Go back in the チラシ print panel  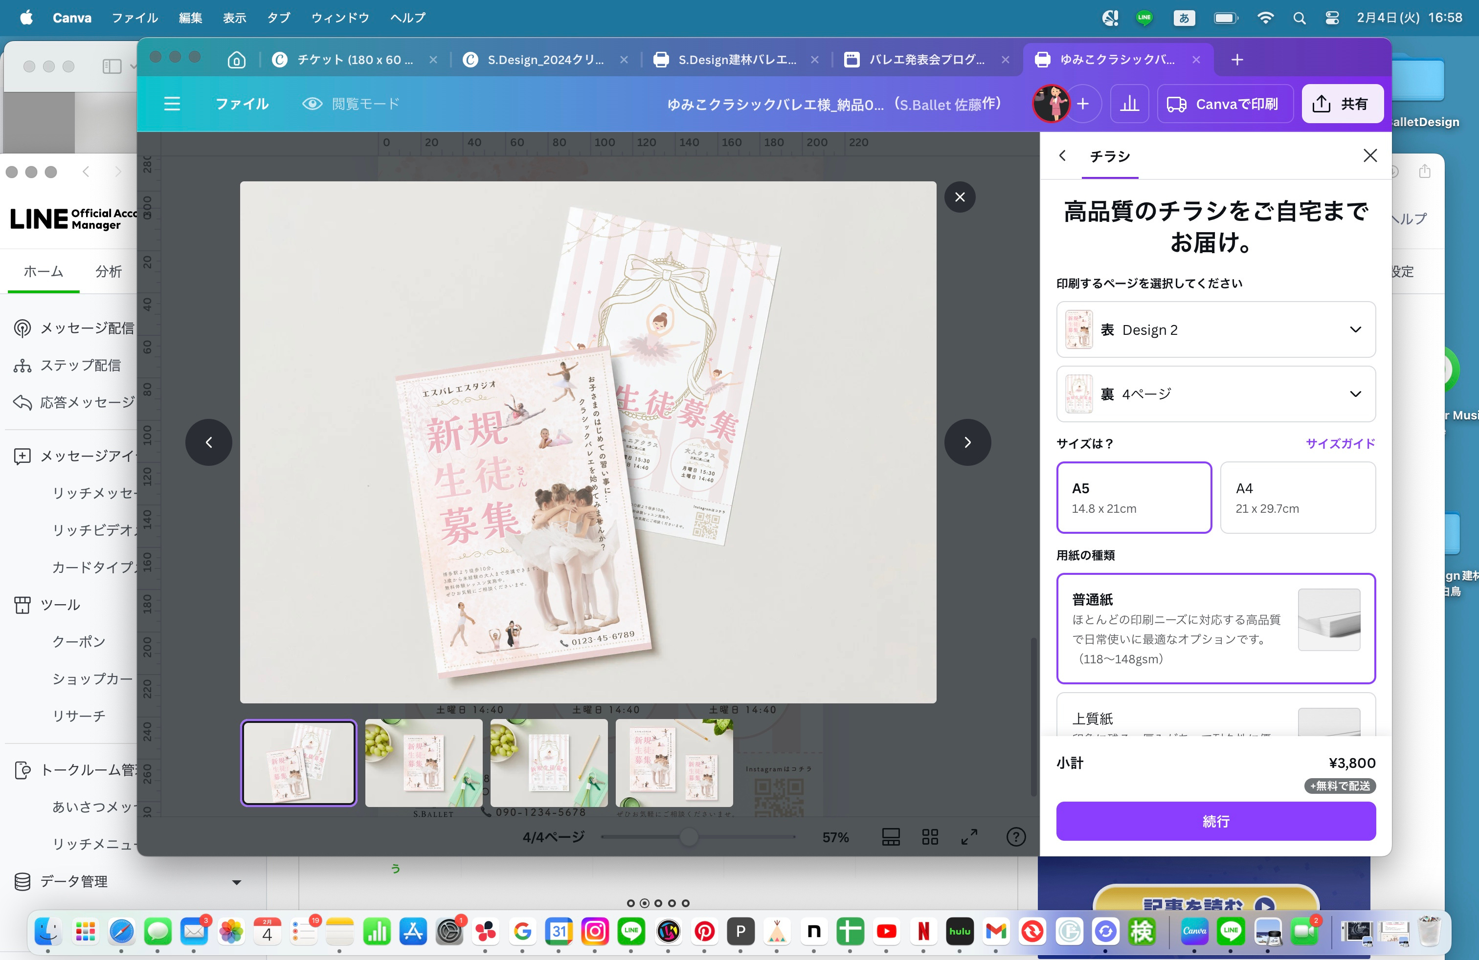pyautogui.click(x=1062, y=155)
